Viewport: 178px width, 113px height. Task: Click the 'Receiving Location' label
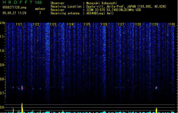(x=66, y=6)
